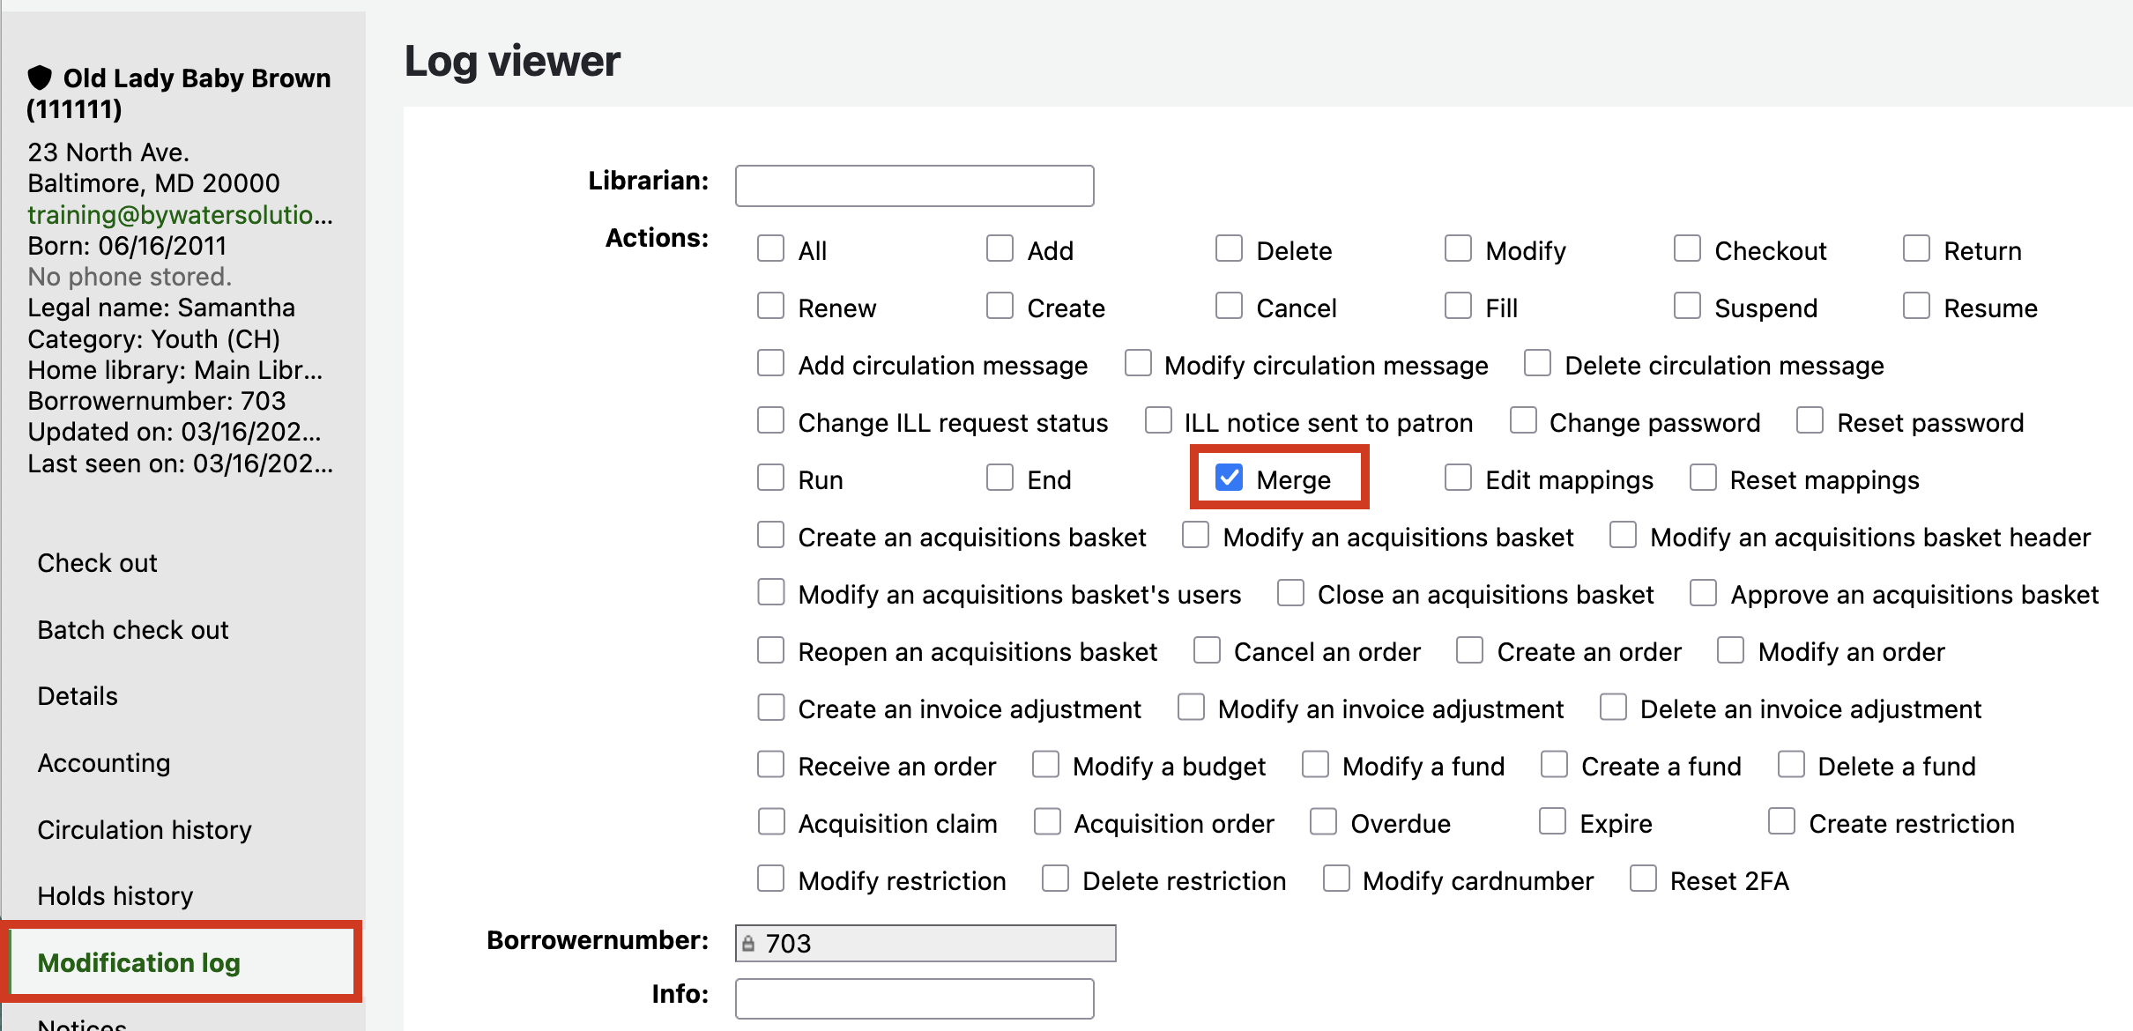Open the Circulation history tab
The height and width of the screenshot is (1031, 2133).
pos(145,829)
